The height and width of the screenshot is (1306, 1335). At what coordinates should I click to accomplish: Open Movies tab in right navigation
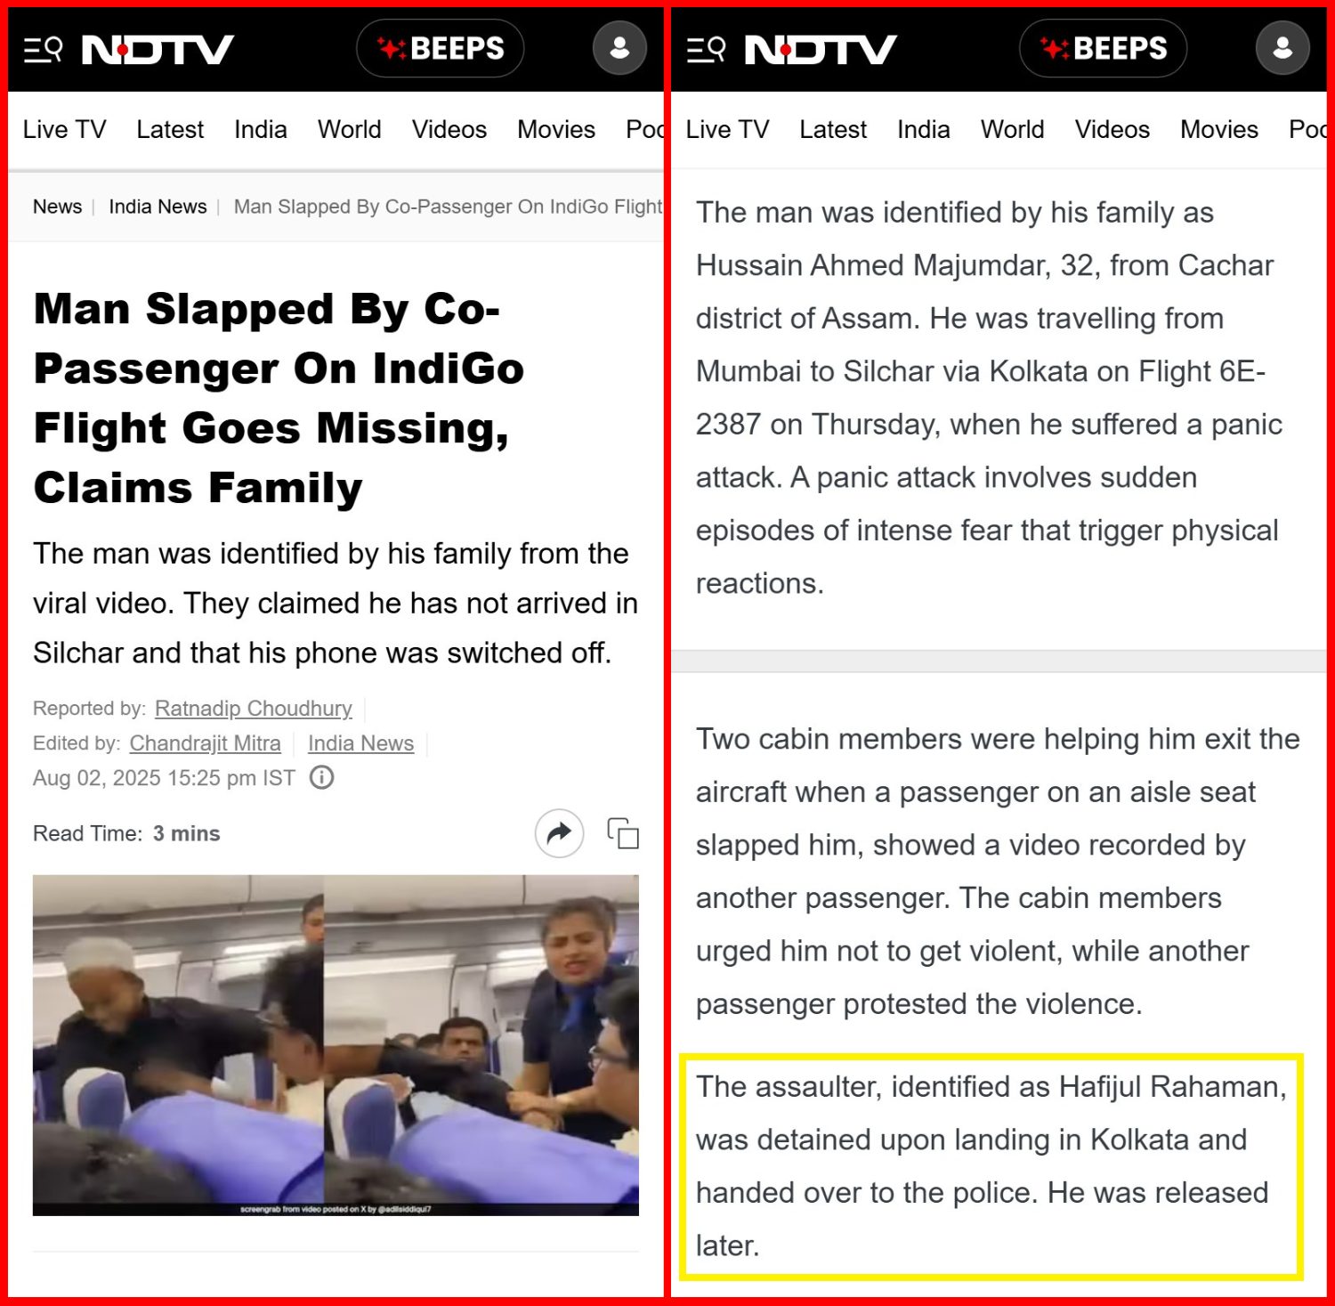point(1218,130)
